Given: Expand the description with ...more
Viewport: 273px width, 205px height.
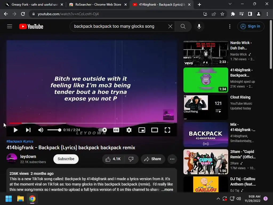Looking at the screenshot, I should coord(167,190).
